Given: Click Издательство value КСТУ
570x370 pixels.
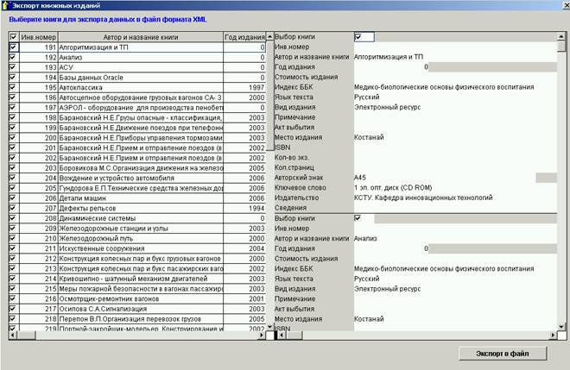Looking at the screenshot, I should pyautogui.click(x=423, y=198).
